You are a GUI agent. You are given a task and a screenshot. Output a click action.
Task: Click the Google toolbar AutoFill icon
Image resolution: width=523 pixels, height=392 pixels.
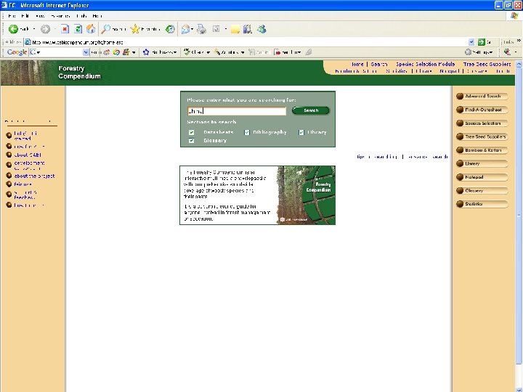(x=252, y=52)
